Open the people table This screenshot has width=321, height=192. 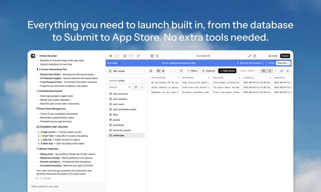(x=126, y=120)
